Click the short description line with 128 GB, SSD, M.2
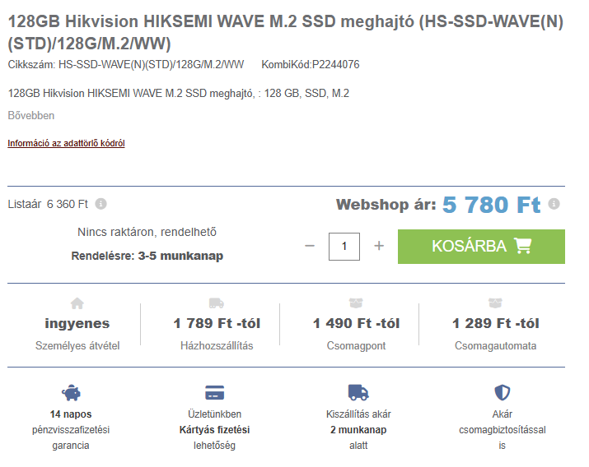 (179, 93)
